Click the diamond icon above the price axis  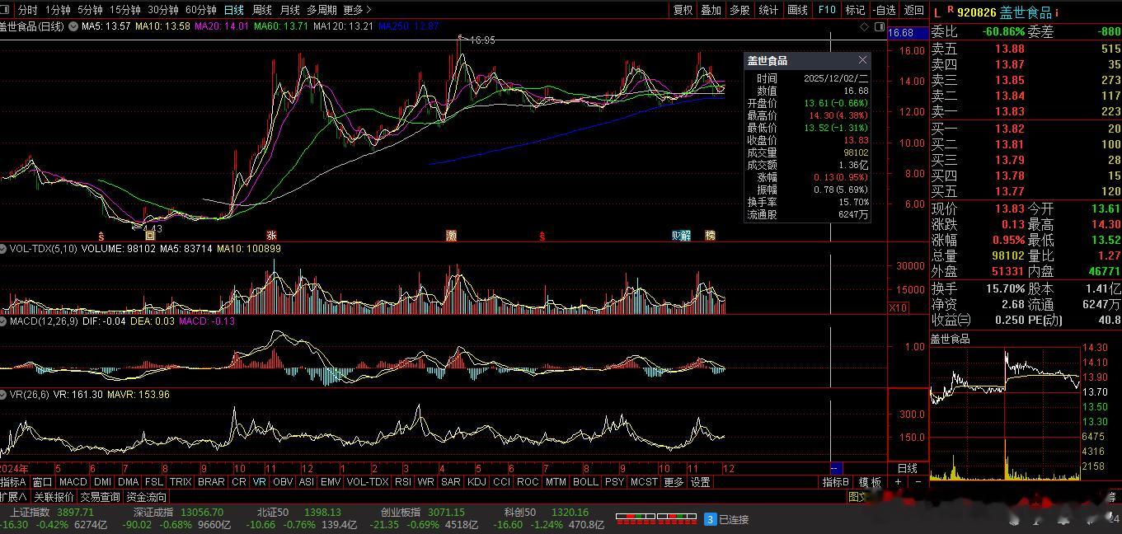coord(863,26)
